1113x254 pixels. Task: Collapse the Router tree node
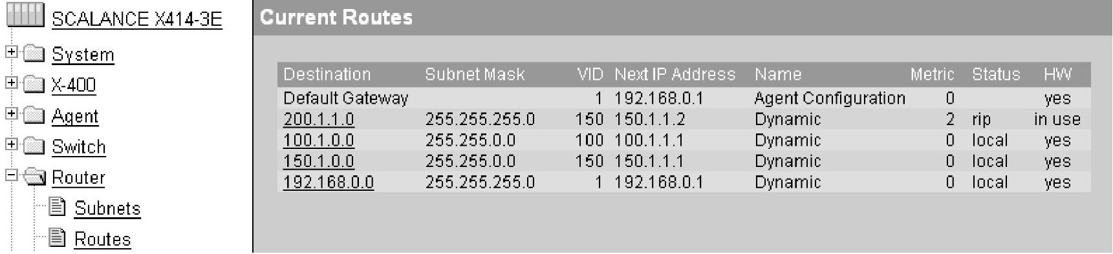11,175
